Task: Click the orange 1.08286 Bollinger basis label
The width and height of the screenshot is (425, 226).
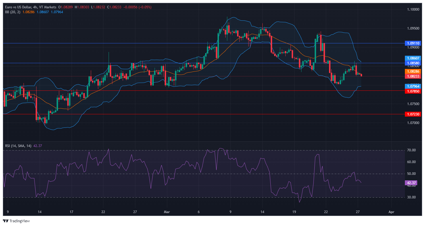Action: pyautogui.click(x=413, y=71)
